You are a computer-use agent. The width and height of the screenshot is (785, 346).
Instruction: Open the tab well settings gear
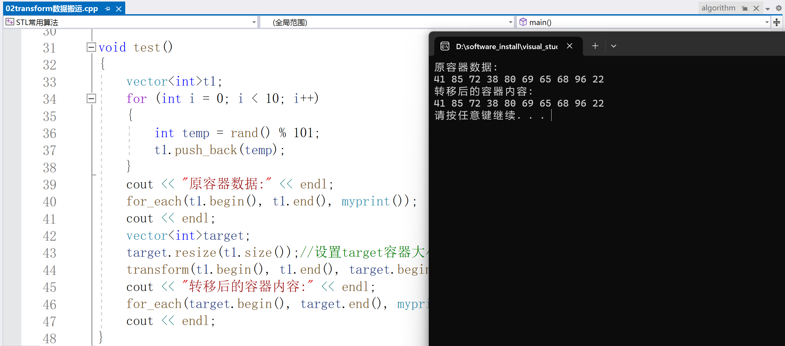click(x=779, y=8)
